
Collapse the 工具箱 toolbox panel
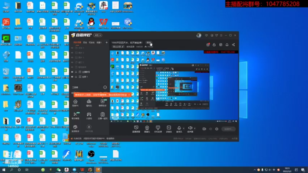[x=105, y=87]
